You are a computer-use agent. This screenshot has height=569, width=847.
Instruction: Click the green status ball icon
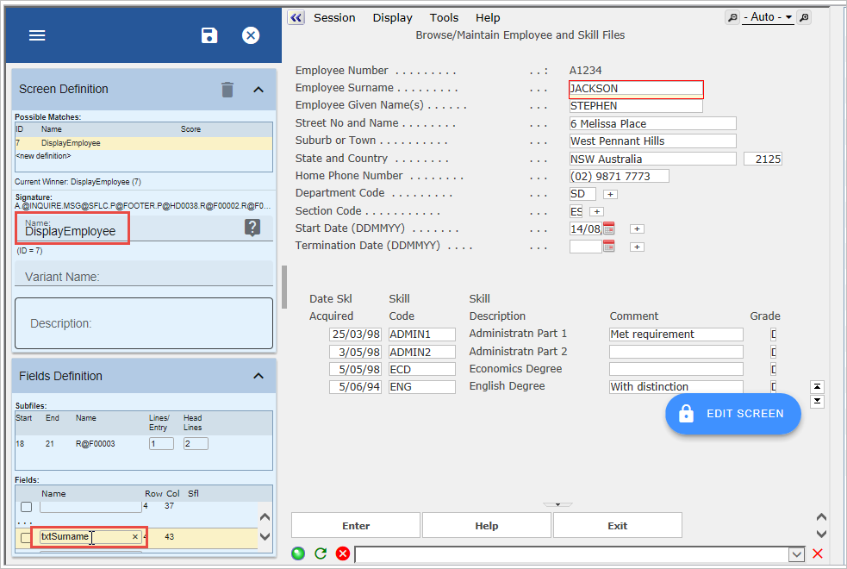click(298, 553)
